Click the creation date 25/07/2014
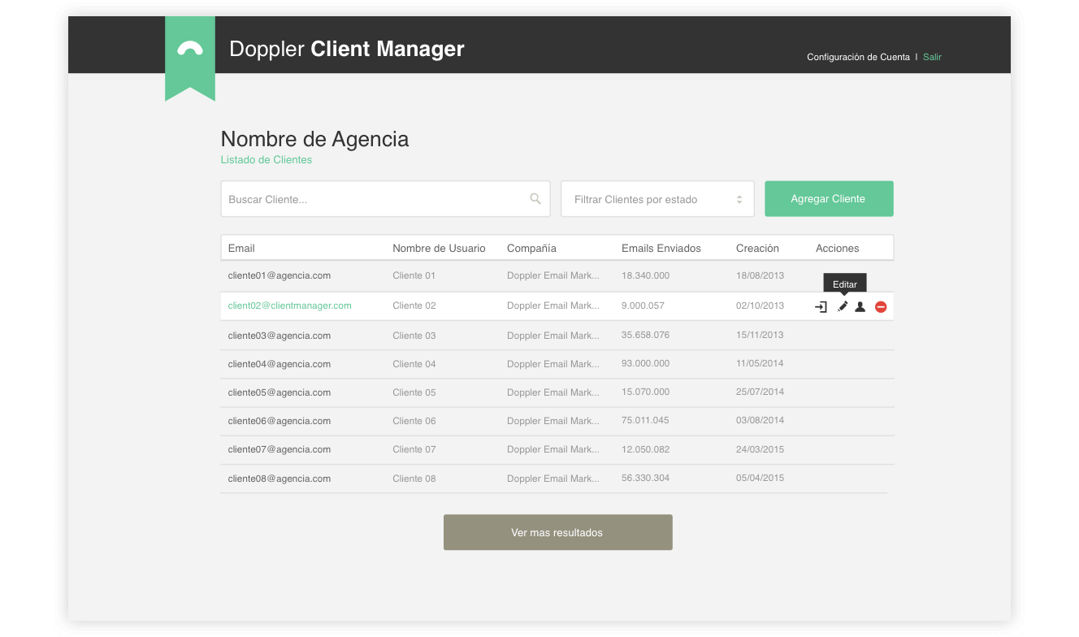Viewport: 1079px width, 637px height. 760,392
